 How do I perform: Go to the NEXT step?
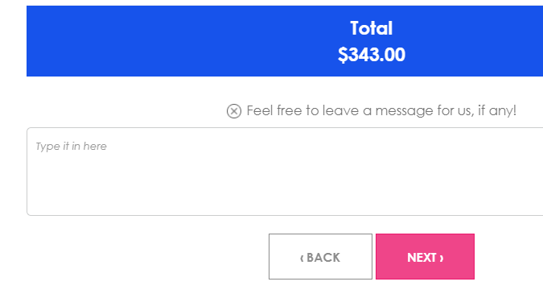click(x=425, y=257)
